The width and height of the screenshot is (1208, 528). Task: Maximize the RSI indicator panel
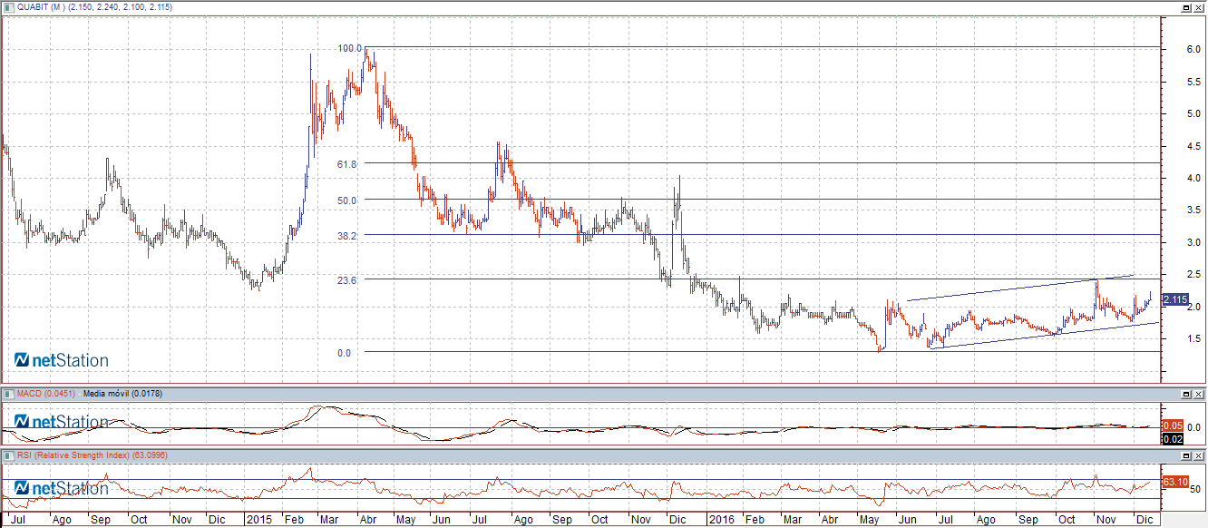click(x=1185, y=455)
